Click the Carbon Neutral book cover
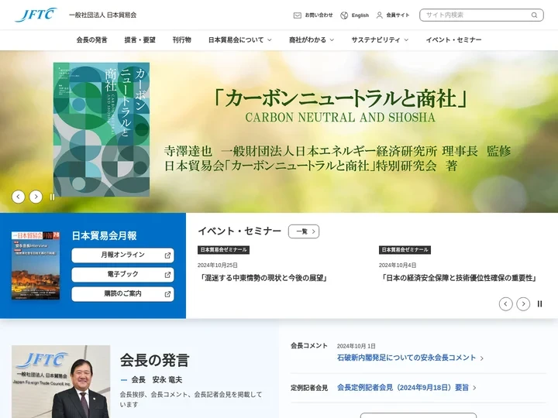Image resolution: width=558 pixels, height=418 pixels. pyautogui.click(x=102, y=129)
